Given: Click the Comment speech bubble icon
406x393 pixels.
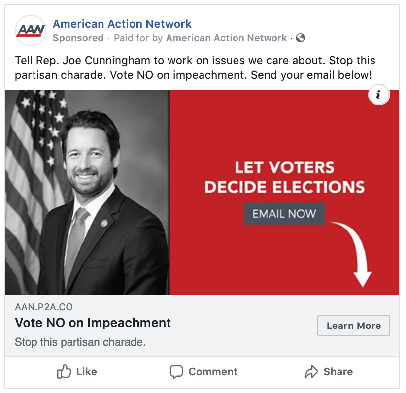Looking at the screenshot, I should [x=176, y=372].
